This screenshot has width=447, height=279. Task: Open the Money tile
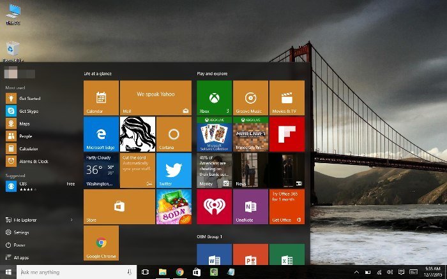point(214,170)
